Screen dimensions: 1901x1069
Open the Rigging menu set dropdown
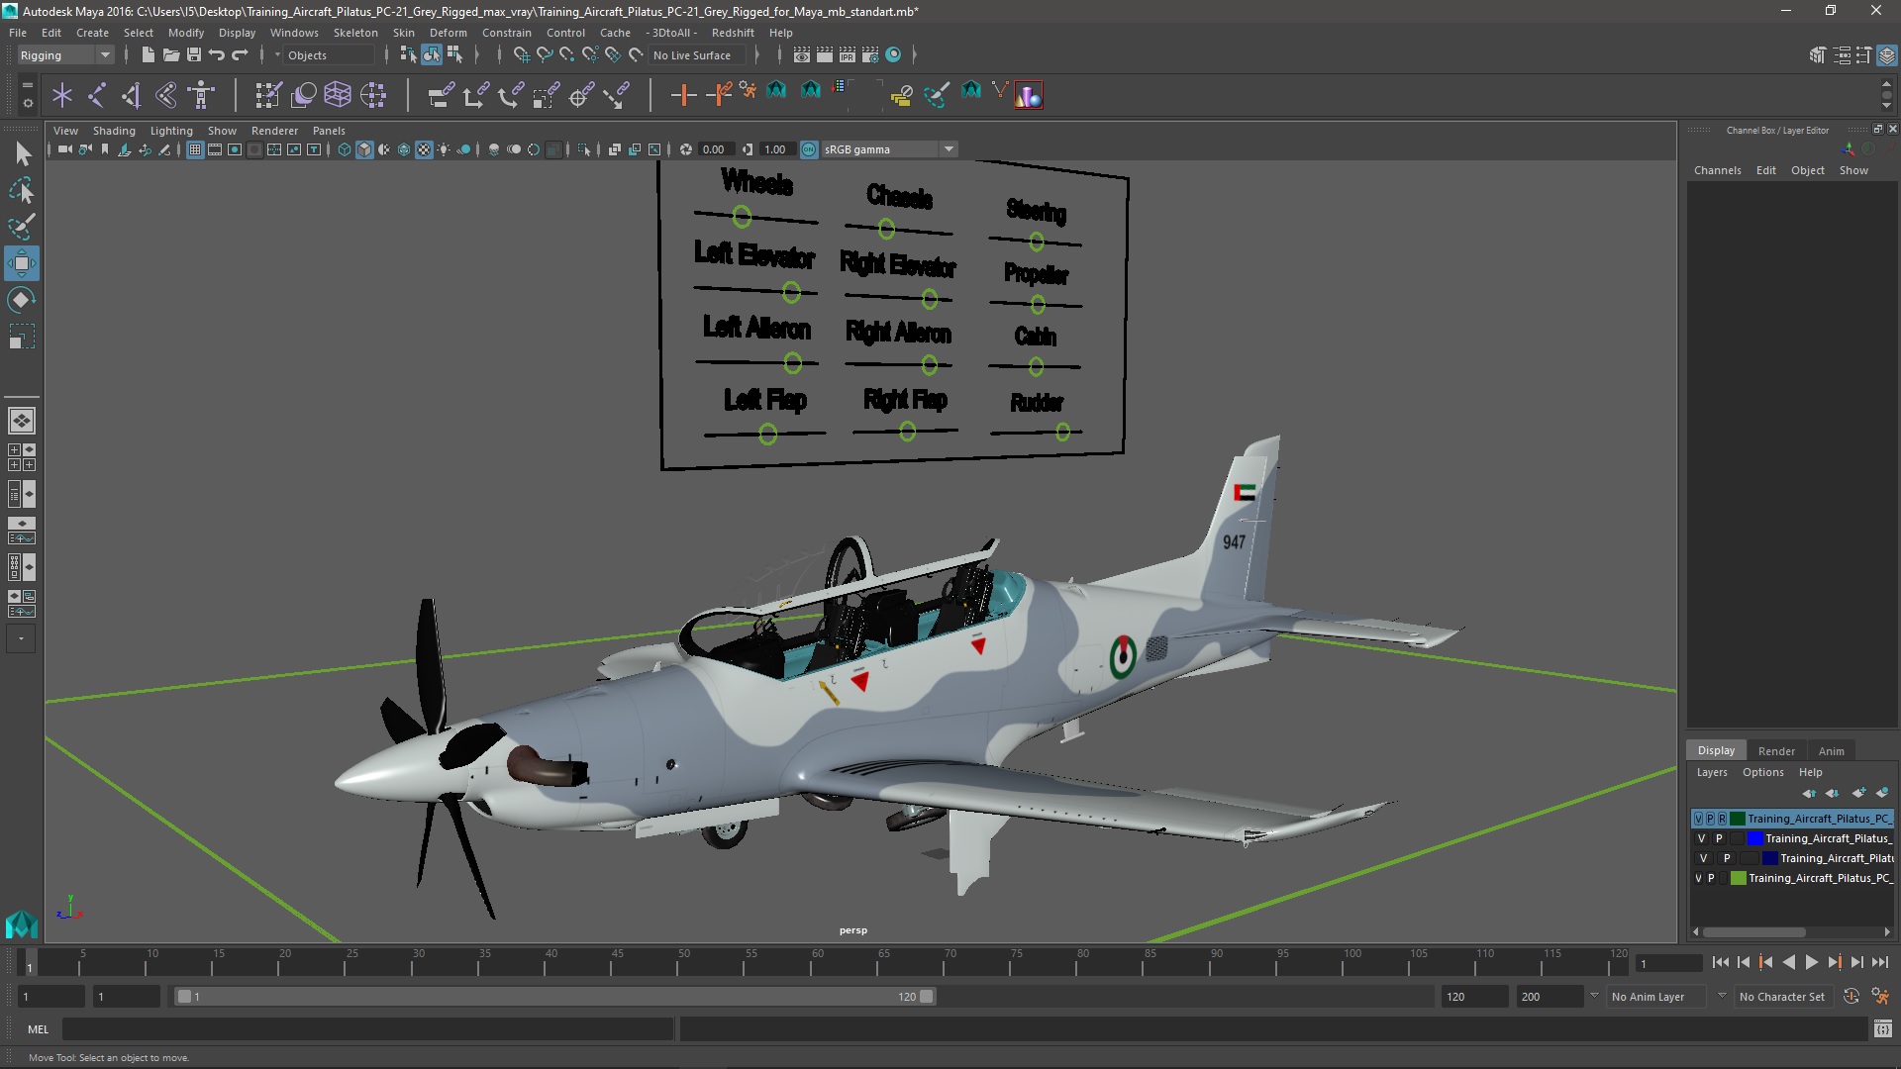click(65, 55)
